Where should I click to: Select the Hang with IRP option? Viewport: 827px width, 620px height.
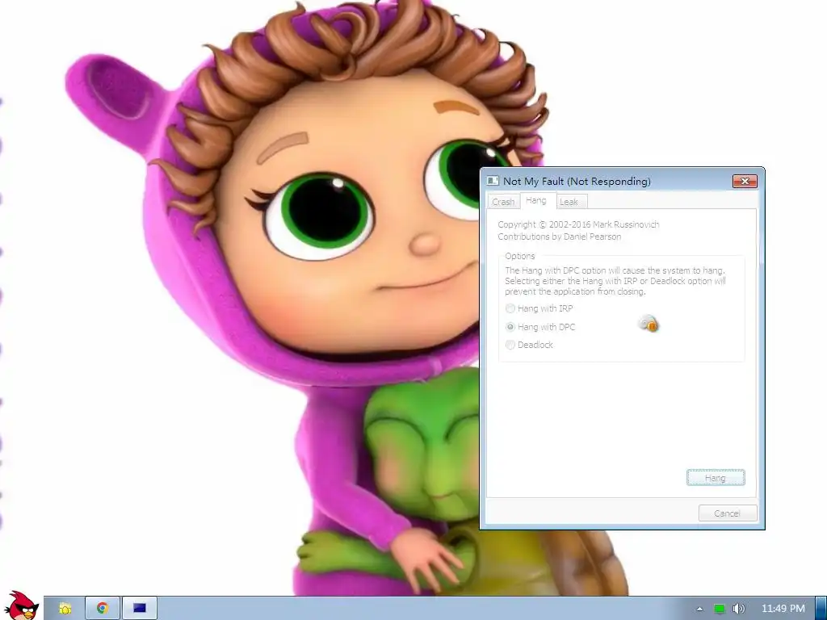pos(539,308)
